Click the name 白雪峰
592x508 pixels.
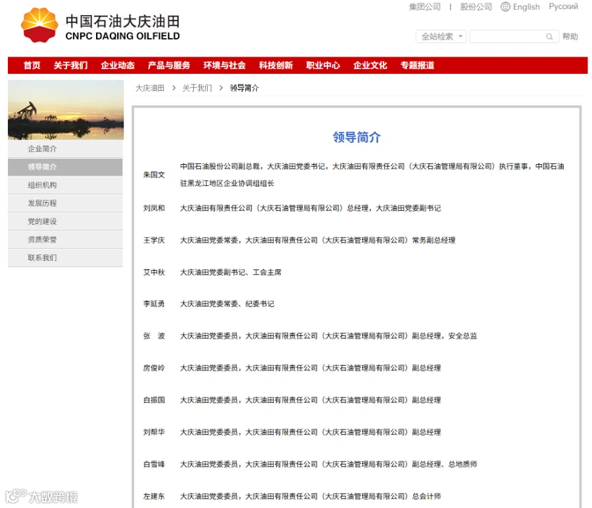point(154,464)
